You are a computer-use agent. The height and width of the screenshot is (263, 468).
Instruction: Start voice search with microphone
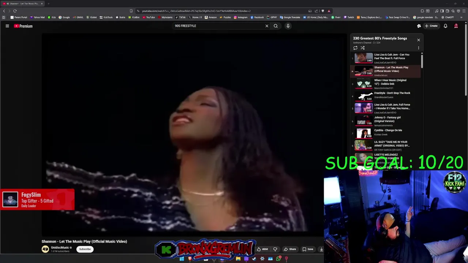(288, 26)
